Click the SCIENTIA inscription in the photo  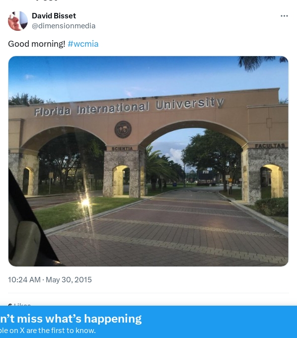pyautogui.click(x=122, y=149)
